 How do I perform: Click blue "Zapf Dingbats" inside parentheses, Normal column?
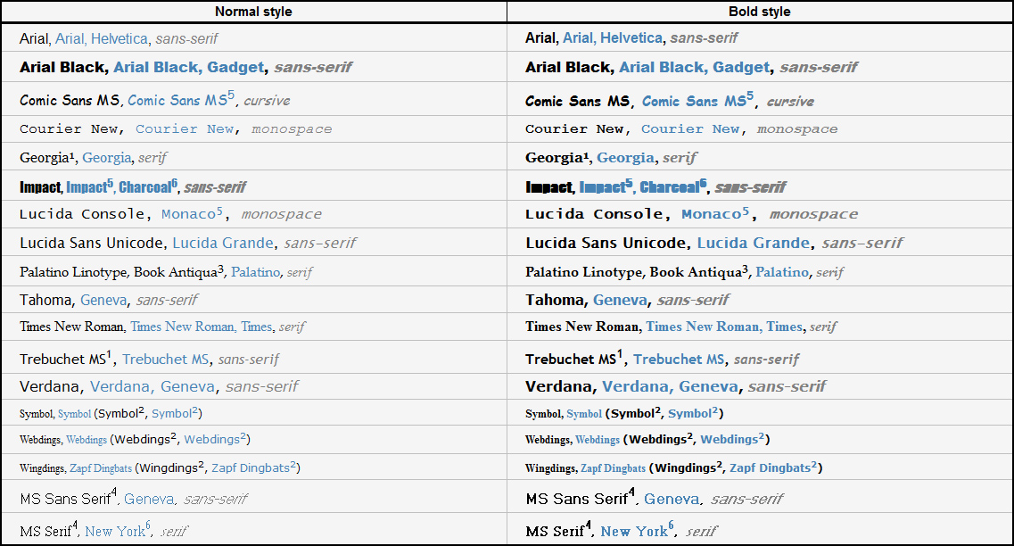251,468
